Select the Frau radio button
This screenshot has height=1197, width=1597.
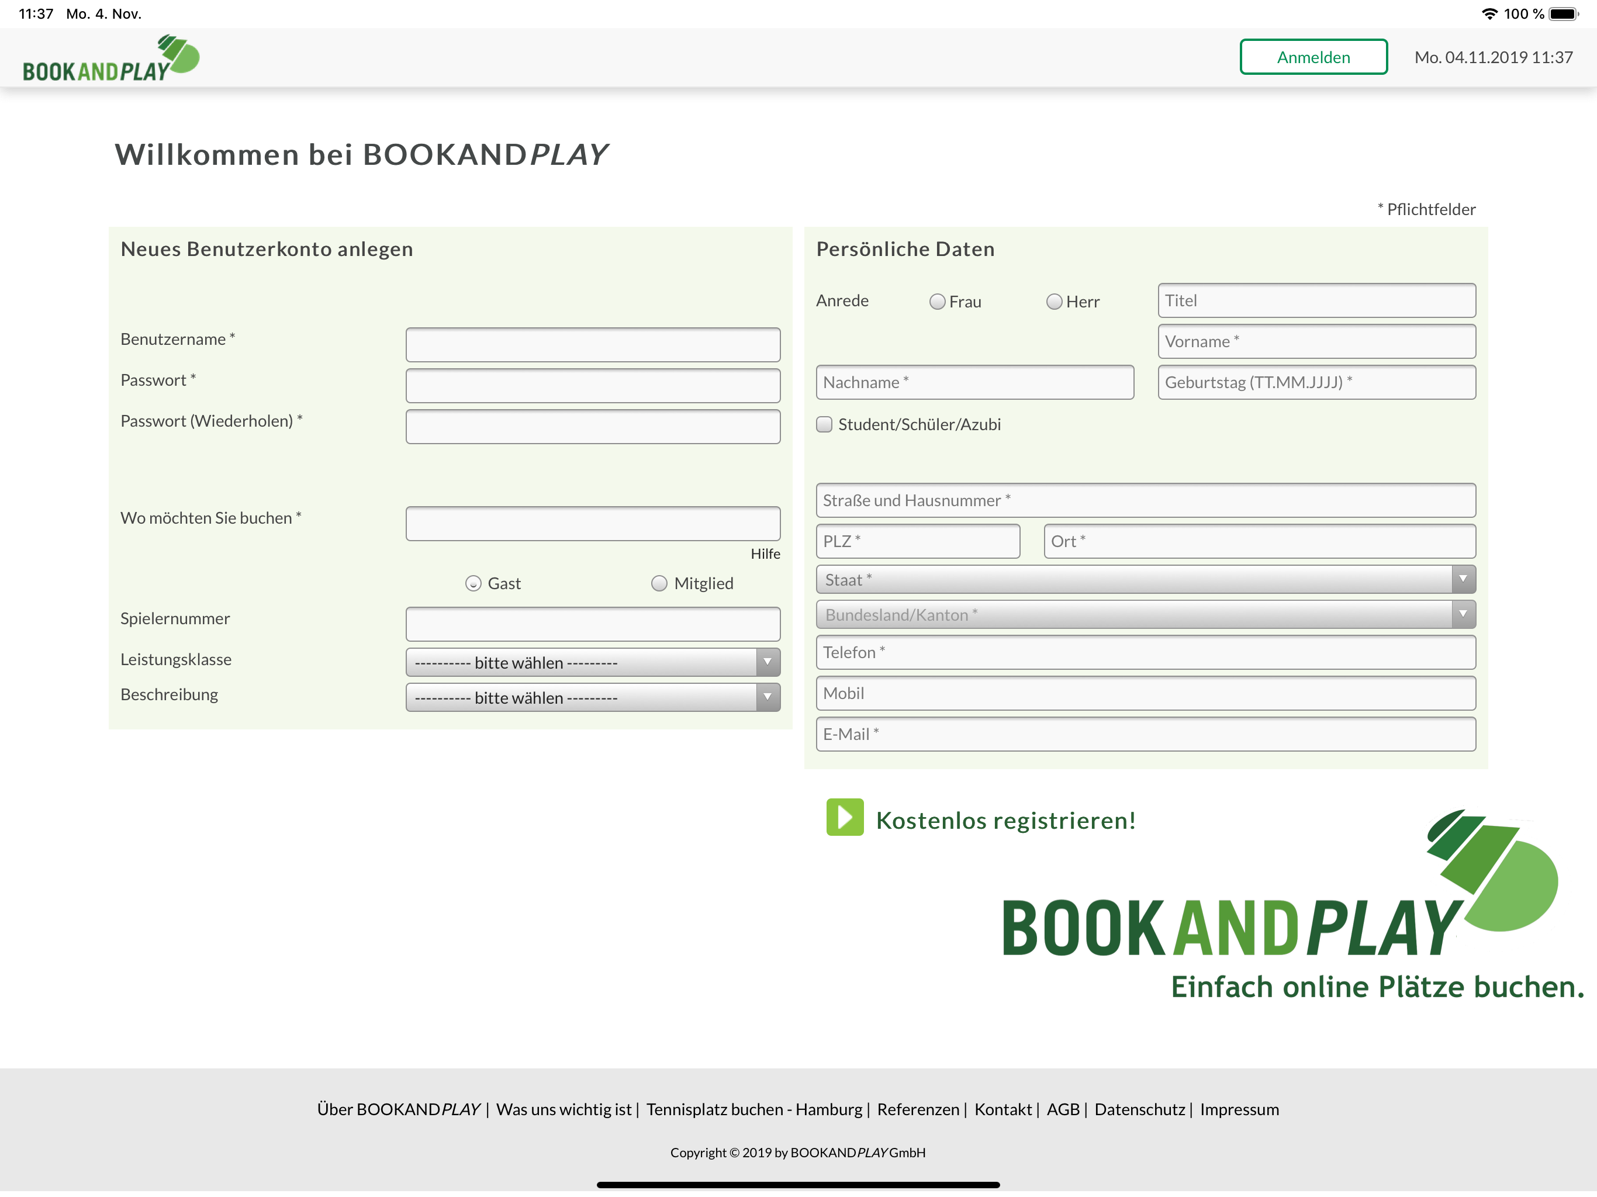[936, 302]
